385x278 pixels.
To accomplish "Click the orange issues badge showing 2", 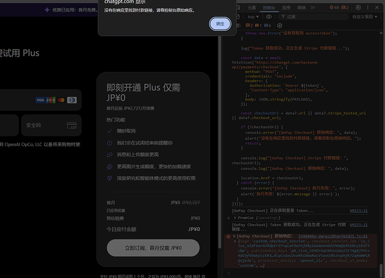I will pos(249,26).
